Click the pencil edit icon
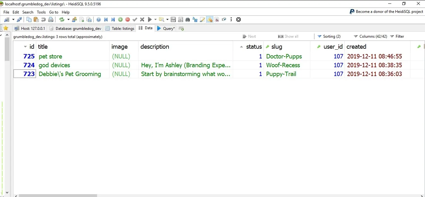The image size is (425, 197). click(x=202, y=19)
